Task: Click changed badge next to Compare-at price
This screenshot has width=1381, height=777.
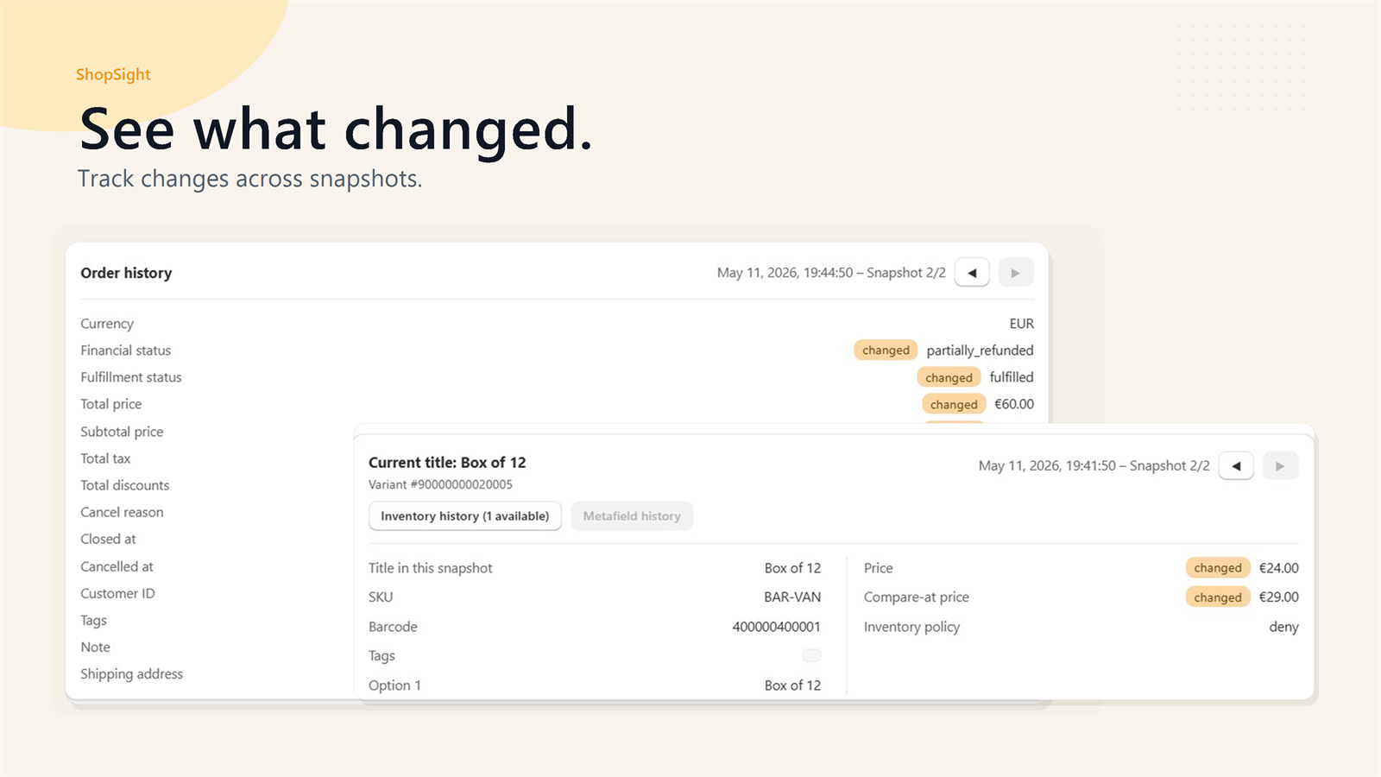Action: click(1218, 597)
